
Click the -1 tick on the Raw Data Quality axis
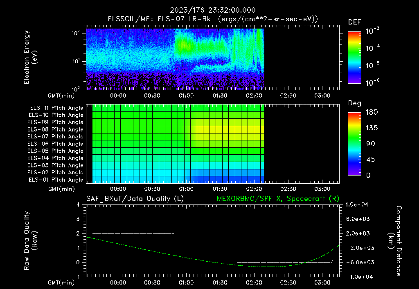[77, 277]
